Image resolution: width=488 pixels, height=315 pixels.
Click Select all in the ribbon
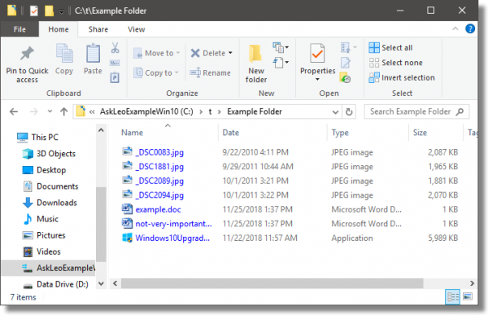(390, 48)
